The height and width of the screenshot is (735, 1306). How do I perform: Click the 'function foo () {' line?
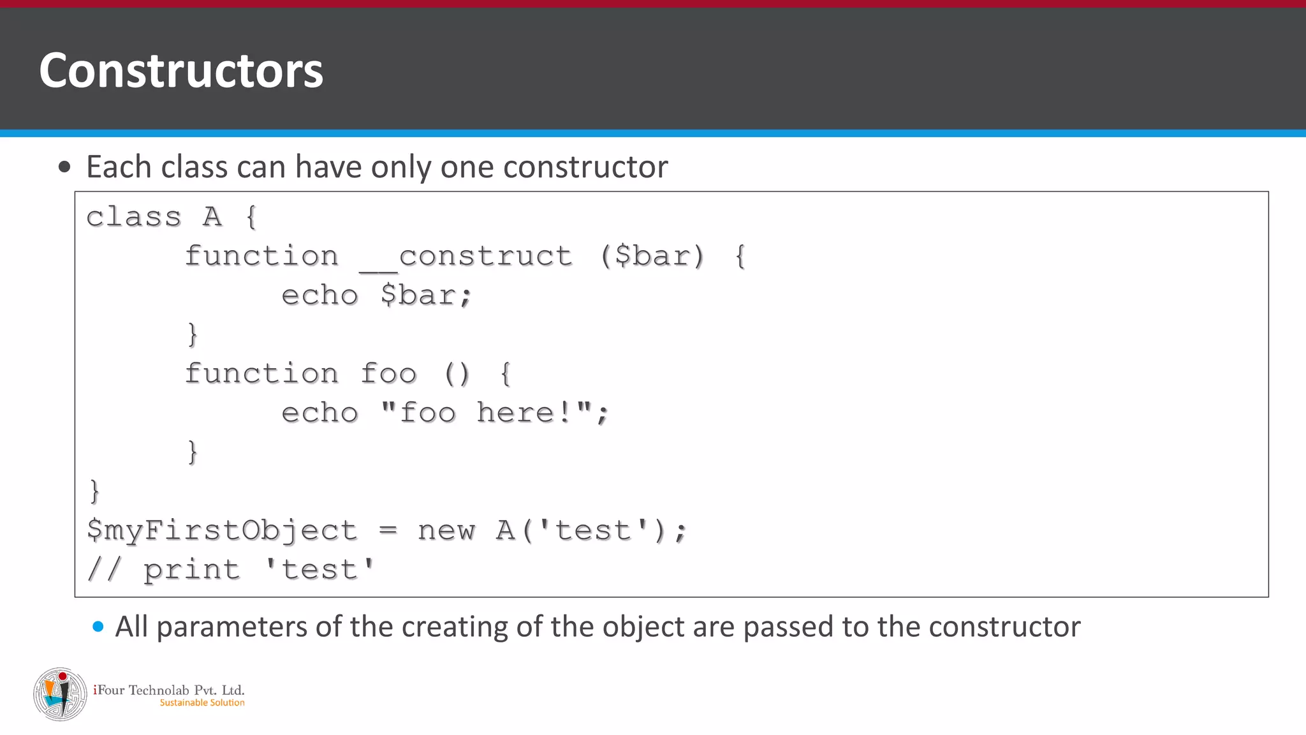[x=348, y=374]
